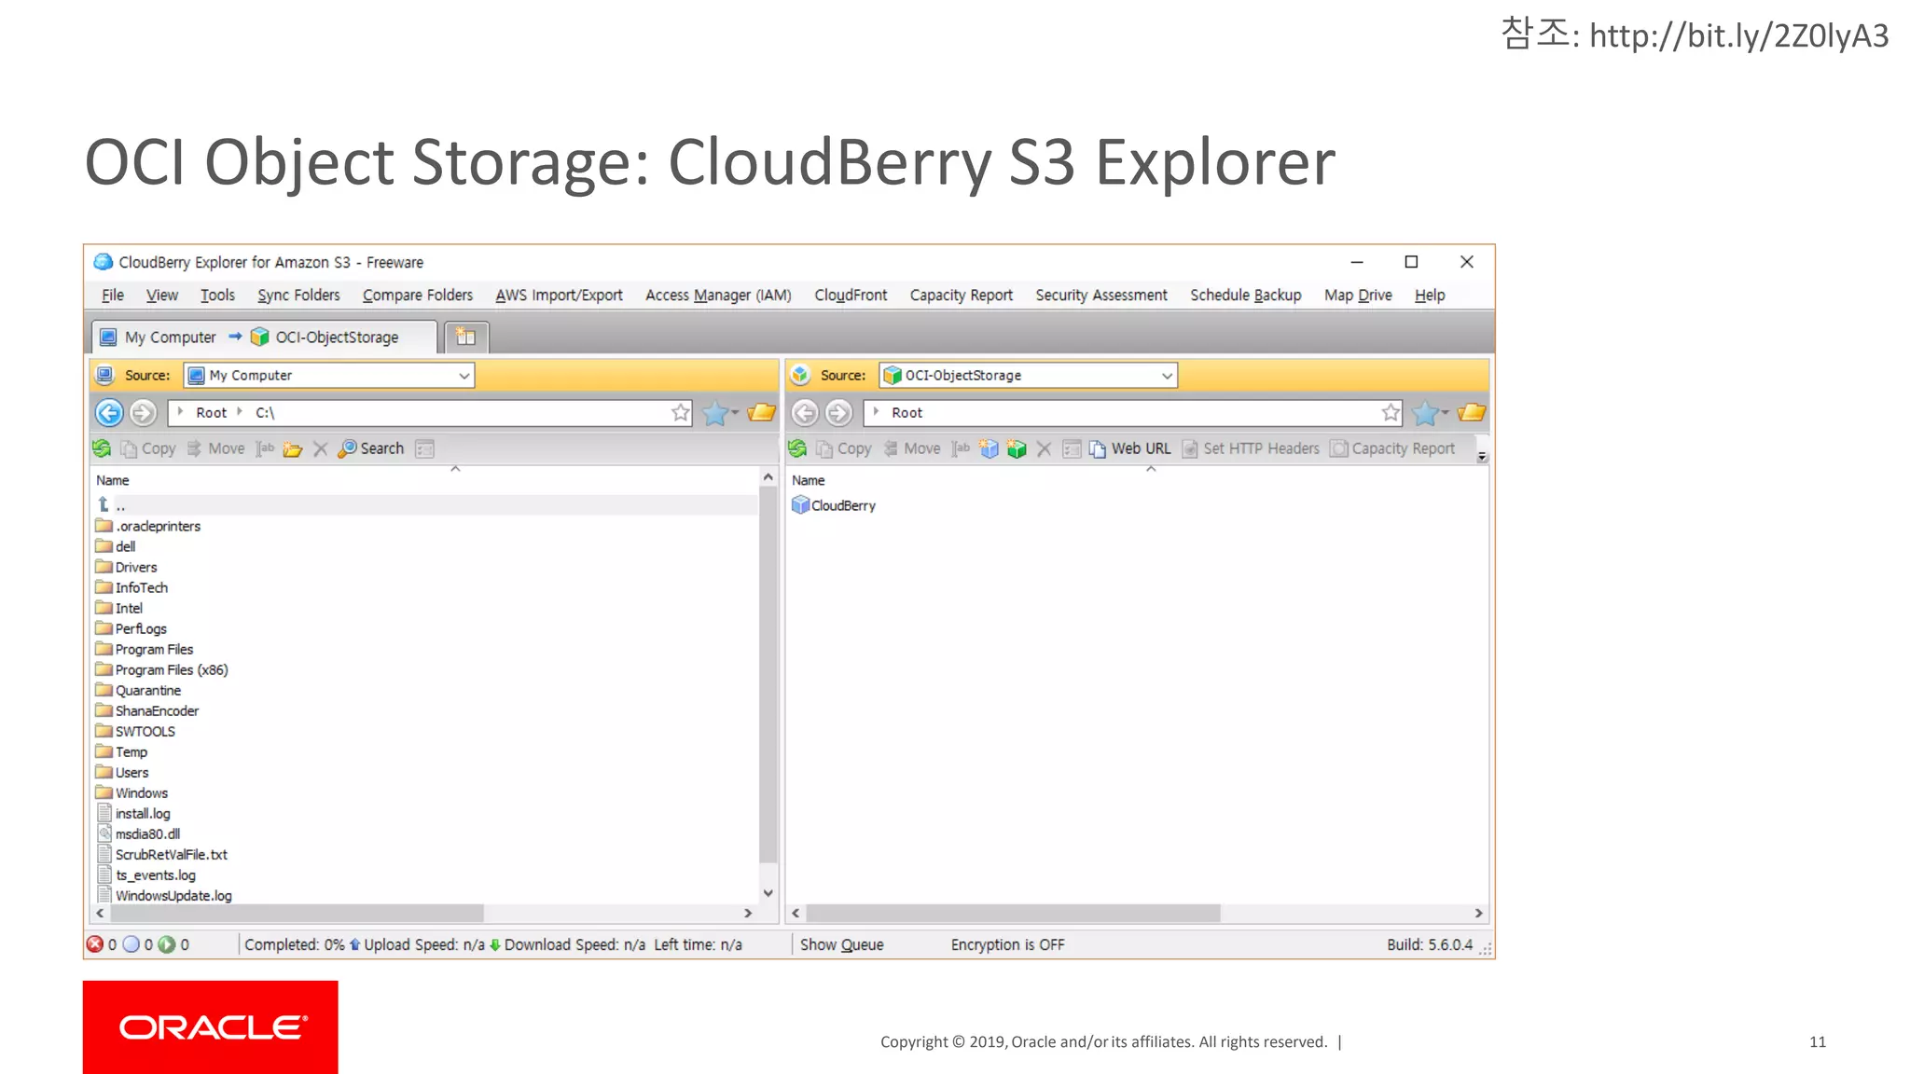Click the properties icon before Web URL
The height and width of the screenshot is (1074, 1910).
pyautogui.click(x=1072, y=449)
